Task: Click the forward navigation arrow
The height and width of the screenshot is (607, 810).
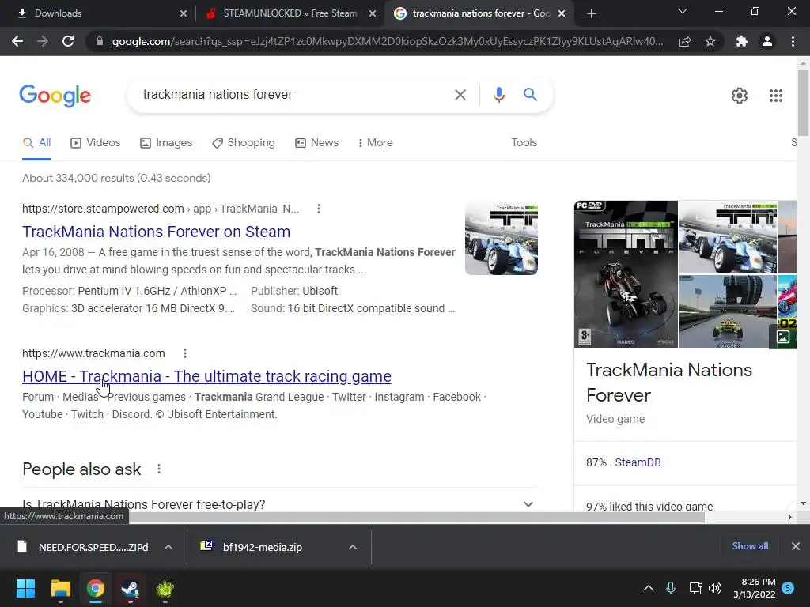Action: point(43,41)
